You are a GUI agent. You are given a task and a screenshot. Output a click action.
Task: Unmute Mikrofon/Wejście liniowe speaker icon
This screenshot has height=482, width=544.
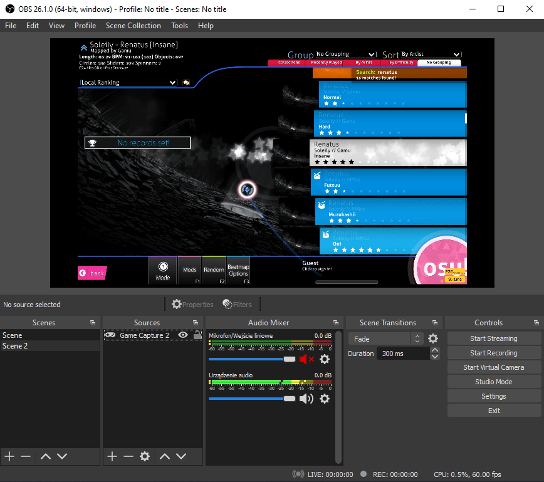(306, 359)
